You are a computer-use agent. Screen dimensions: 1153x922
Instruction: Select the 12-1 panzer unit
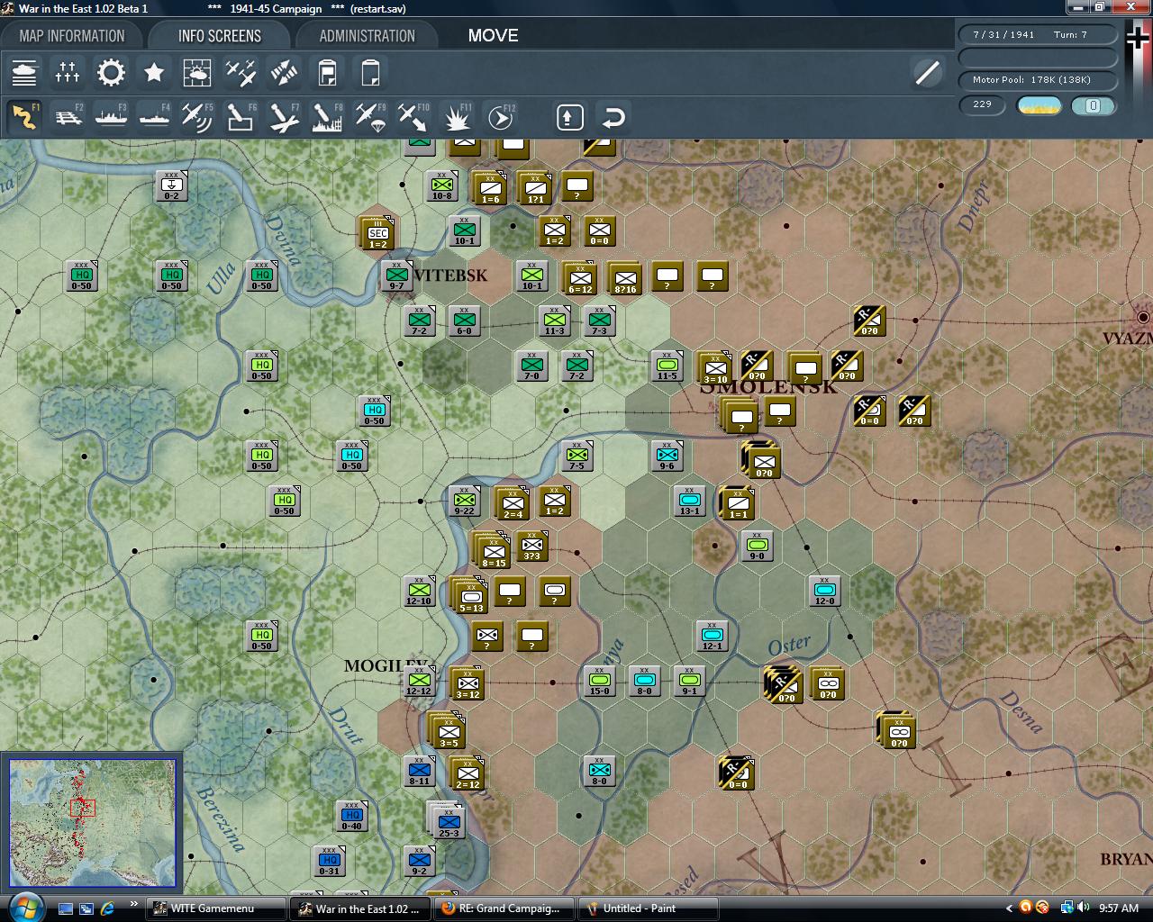712,636
